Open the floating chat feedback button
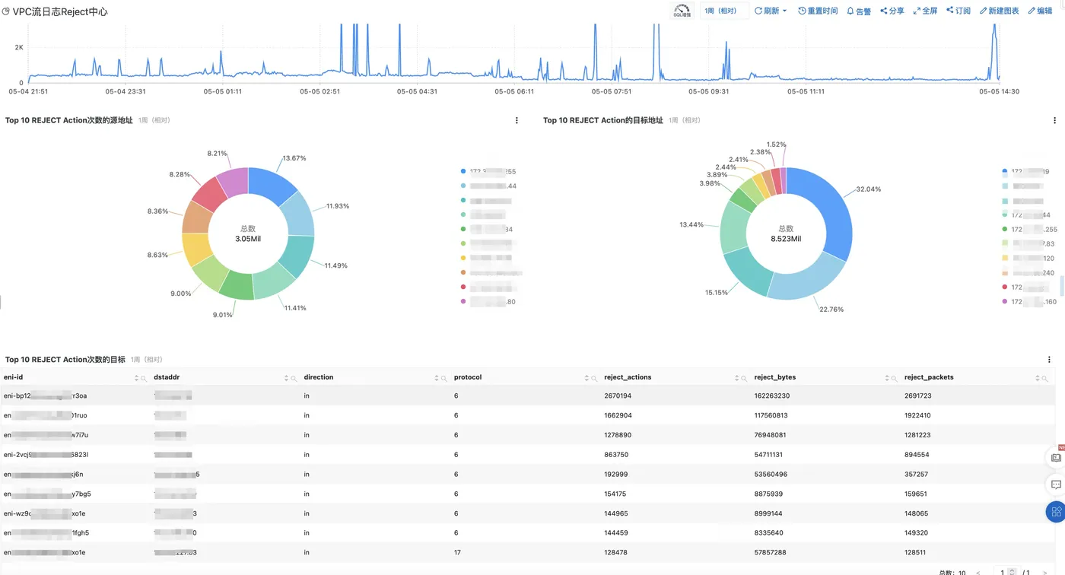Viewport: 1065px width, 575px height. pos(1056,484)
